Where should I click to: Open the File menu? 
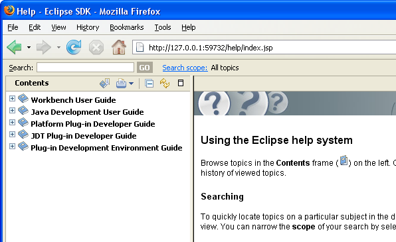coord(13,27)
